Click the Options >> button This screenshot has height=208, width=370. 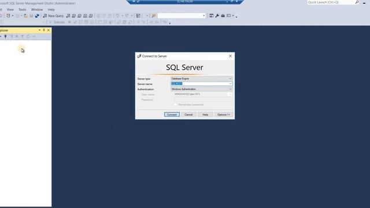coord(224,114)
